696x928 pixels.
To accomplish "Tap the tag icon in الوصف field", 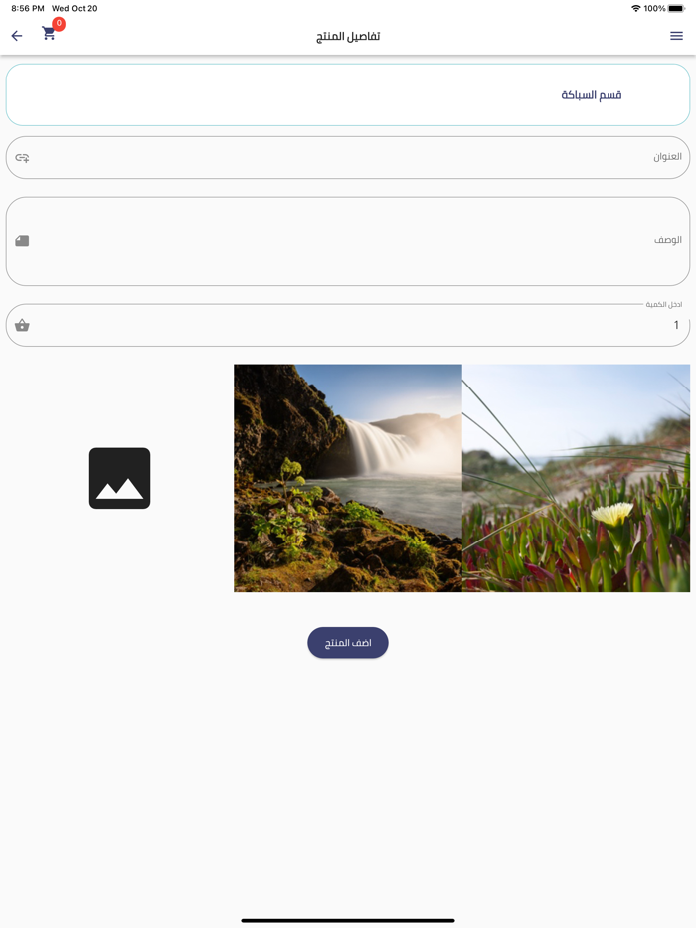I will (x=22, y=240).
